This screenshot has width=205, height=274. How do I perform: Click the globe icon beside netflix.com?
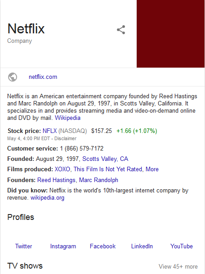(x=13, y=77)
